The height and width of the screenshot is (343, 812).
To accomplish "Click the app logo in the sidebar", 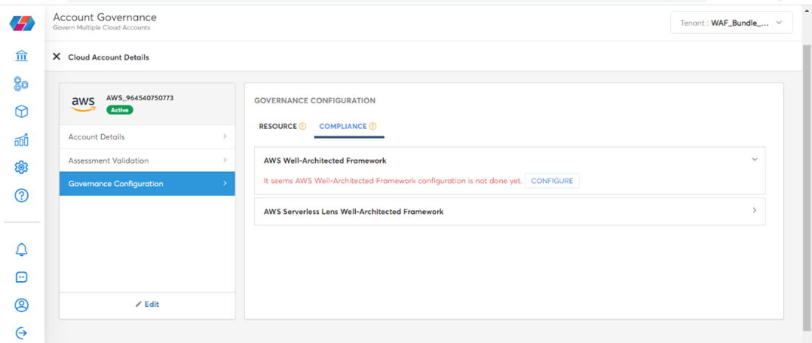I will click(x=21, y=24).
